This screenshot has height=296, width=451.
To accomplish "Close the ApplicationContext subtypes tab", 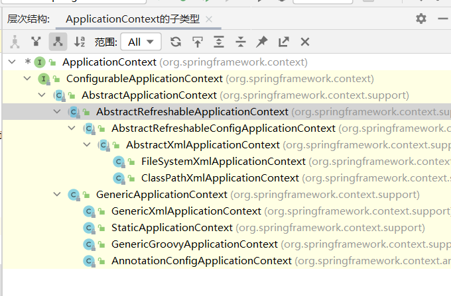I will (209, 19).
